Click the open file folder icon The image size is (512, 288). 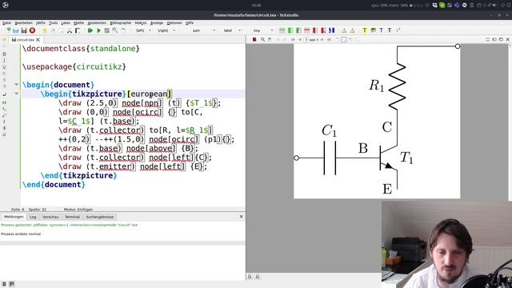click(x=16, y=30)
